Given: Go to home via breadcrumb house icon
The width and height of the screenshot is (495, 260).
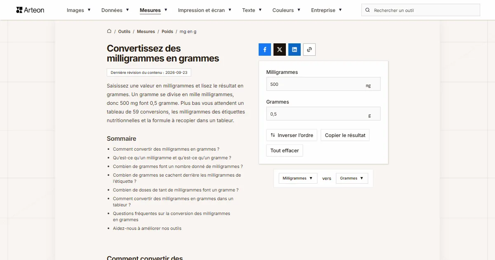Looking at the screenshot, I should (109, 31).
